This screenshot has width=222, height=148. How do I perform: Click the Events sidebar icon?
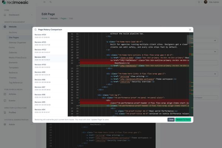coord(5,101)
